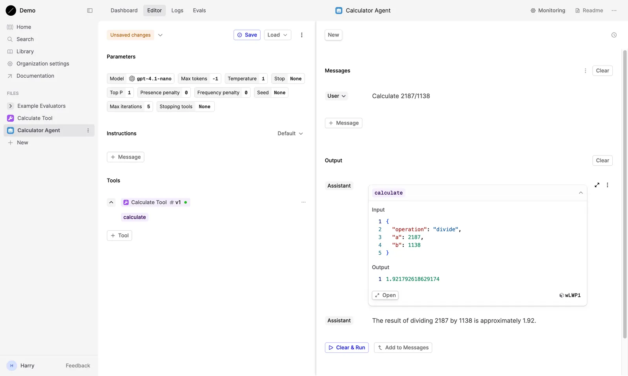Screen dimensions: 628x376
Task: Switch to the Dashboard tab
Action: pos(124,11)
